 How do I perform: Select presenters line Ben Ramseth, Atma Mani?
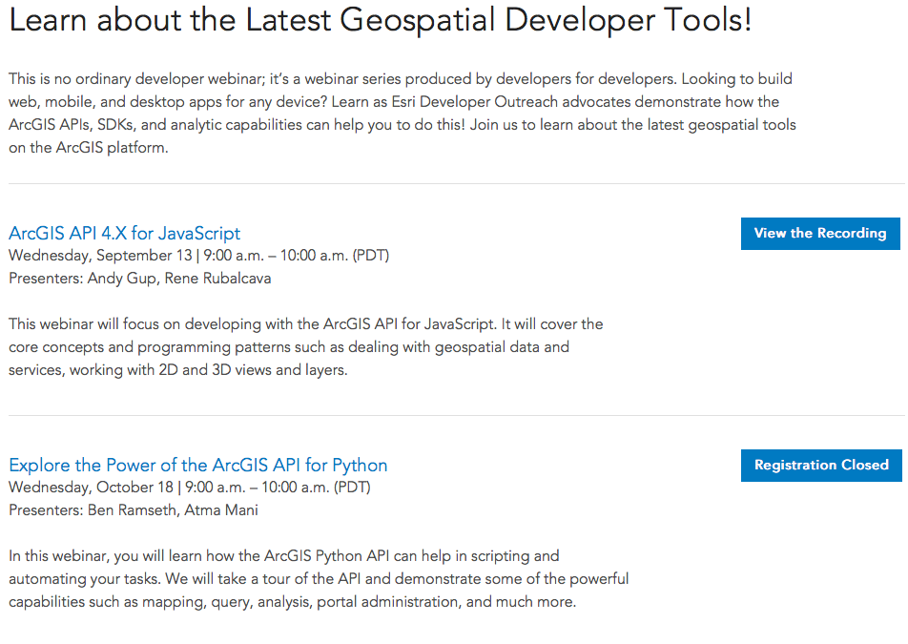(x=134, y=510)
